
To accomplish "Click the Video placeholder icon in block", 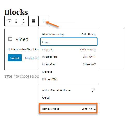I will click(x=10, y=39).
